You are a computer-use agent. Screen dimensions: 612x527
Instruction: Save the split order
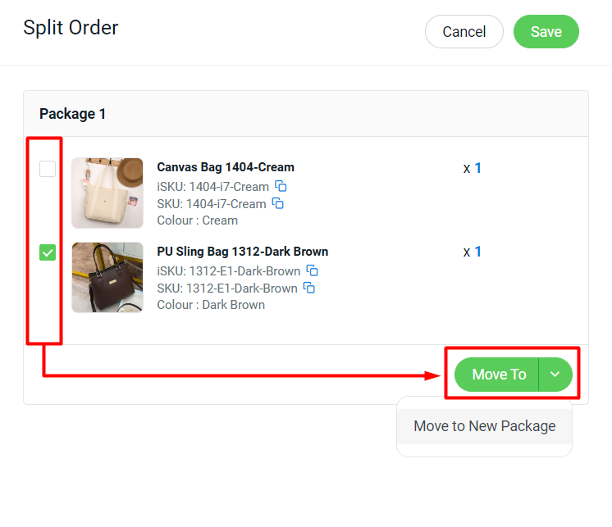546,32
